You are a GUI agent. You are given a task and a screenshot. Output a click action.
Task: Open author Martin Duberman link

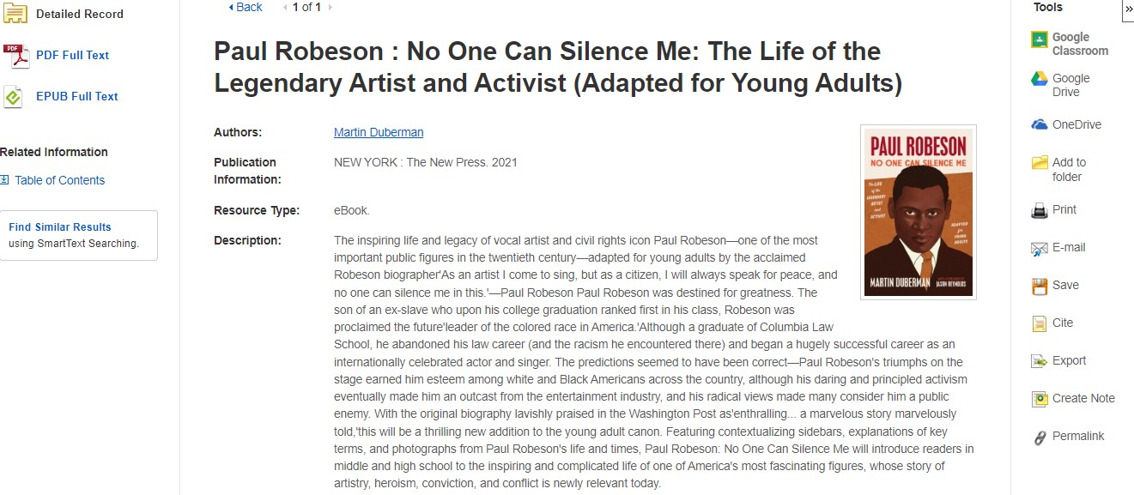pos(379,132)
